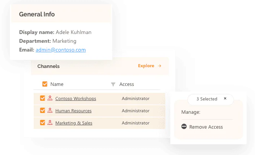Image resolution: width=255 pixels, height=155 pixels.
Task: Open the Human Resources channel link
Action: [x=73, y=111]
